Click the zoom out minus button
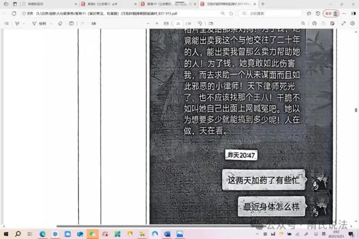This screenshot has height=239, width=359. [147, 23]
